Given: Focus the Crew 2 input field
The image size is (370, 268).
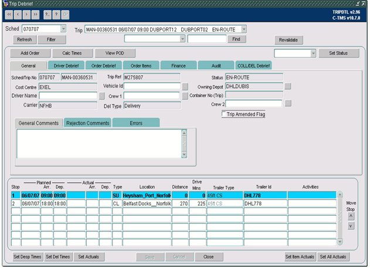Looking at the screenshot, I should [254, 103].
